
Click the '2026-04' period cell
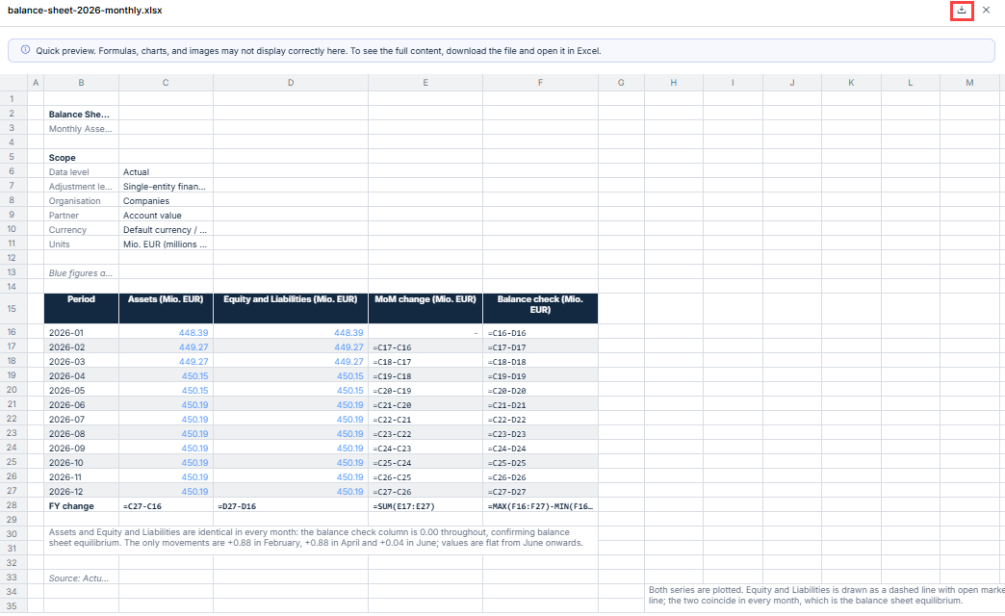[x=82, y=375]
